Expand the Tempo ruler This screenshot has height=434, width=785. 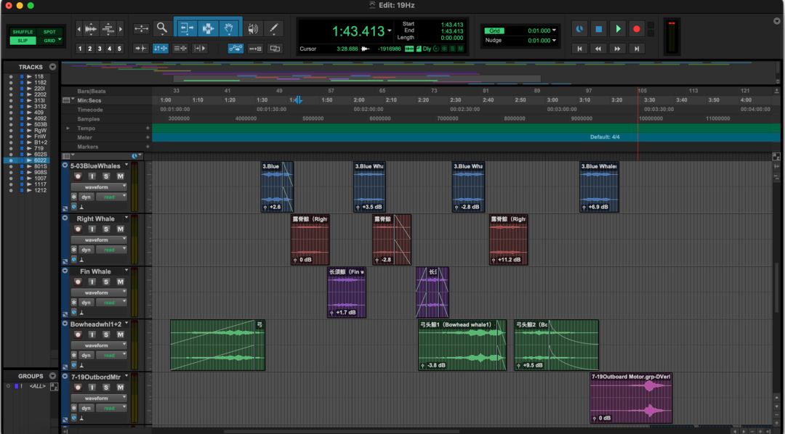pos(68,128)
